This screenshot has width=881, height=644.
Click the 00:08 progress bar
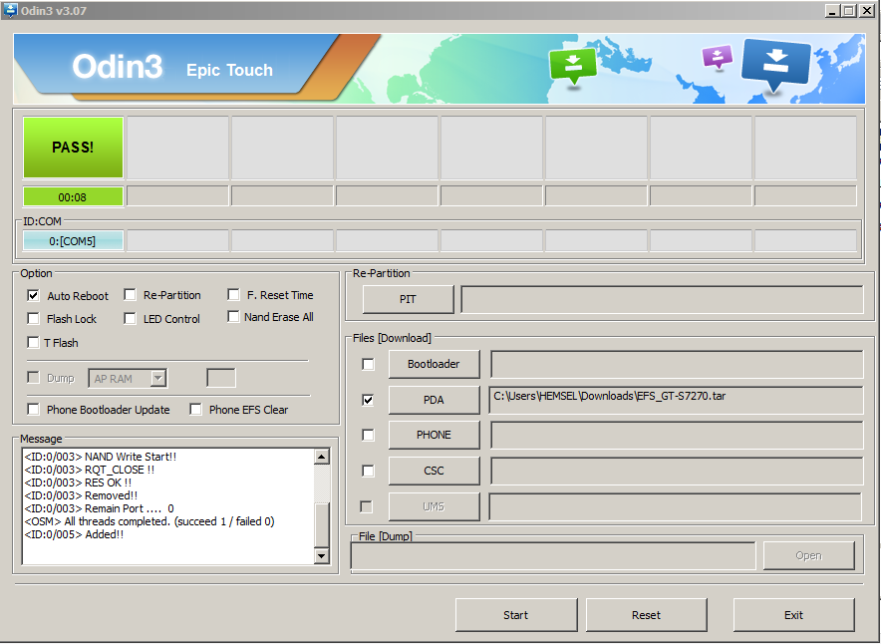[73, 197]
